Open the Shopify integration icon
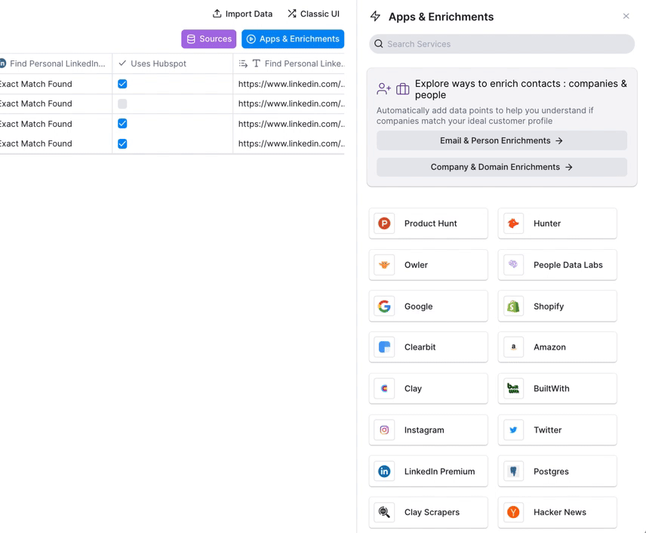646x533 pixels. point(513,307)
